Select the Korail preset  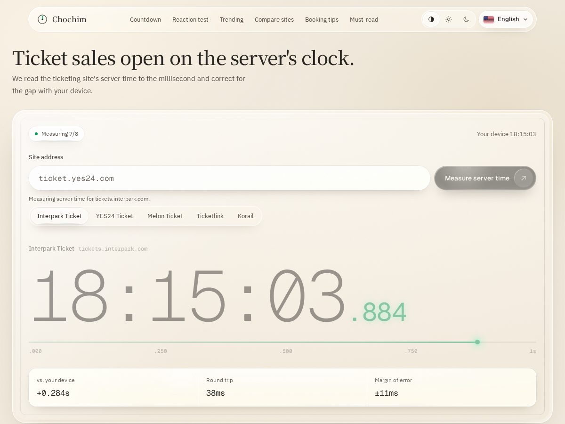[x=245, y=216]
